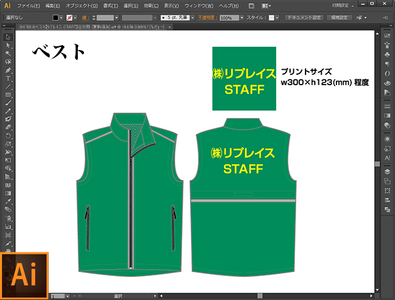Open the Gradient panel icon in dock

pyautogui.click(x=387, y=115)
